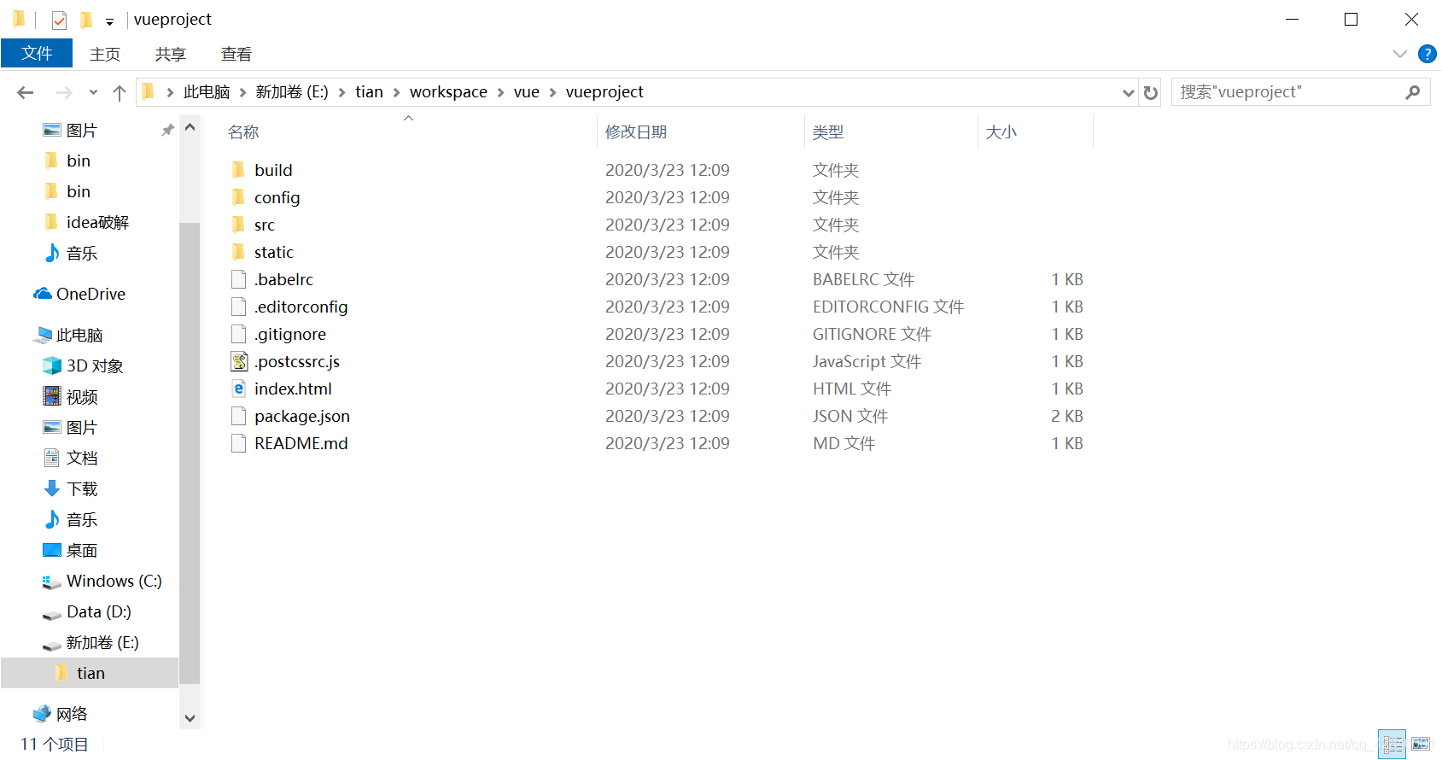Click tian in the address breadcrumb

[369, 91]
